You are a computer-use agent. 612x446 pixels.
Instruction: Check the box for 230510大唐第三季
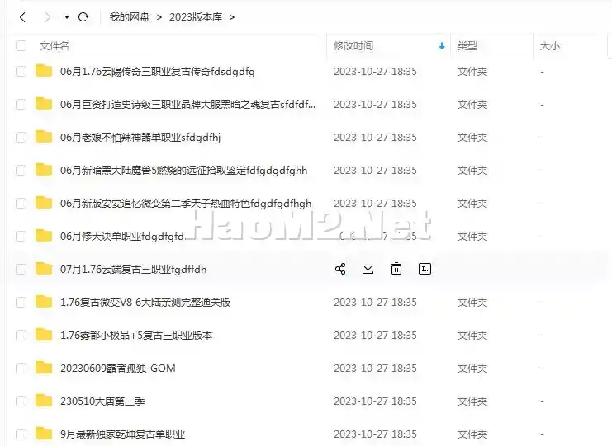pyautogui.click(x=21, y=401)
